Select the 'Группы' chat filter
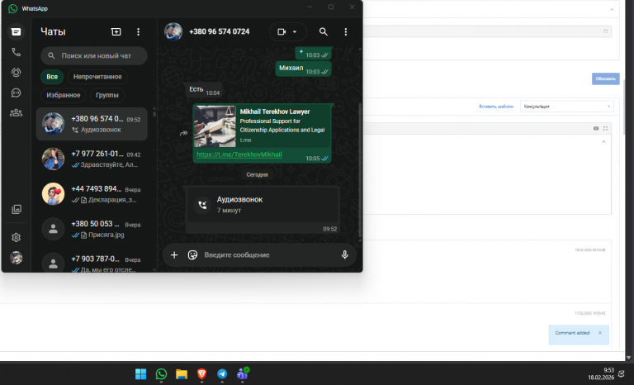 [107, 95]
